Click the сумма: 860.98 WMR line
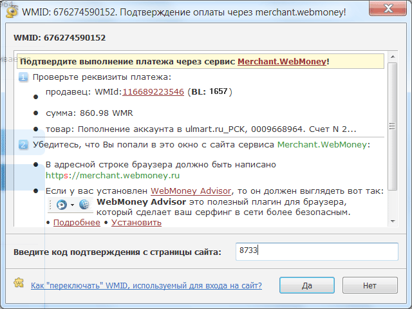Viewport: 412px width, 309px height. [x=89, y=113]
